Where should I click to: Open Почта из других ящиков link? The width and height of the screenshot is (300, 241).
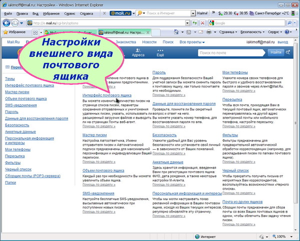click(x=242, y=202)
